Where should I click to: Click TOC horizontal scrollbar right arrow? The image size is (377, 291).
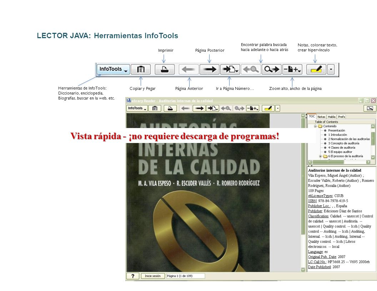[x=368, y=162]
